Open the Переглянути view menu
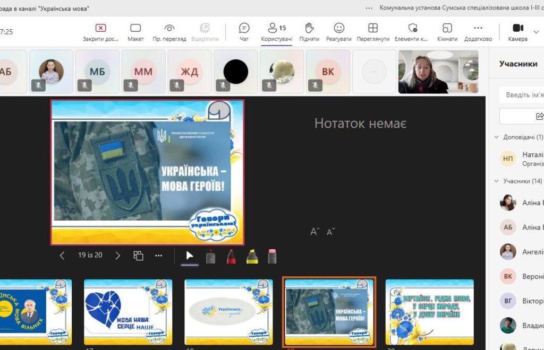The height and width of the screenshot is (350, 544). pos(373,32)
